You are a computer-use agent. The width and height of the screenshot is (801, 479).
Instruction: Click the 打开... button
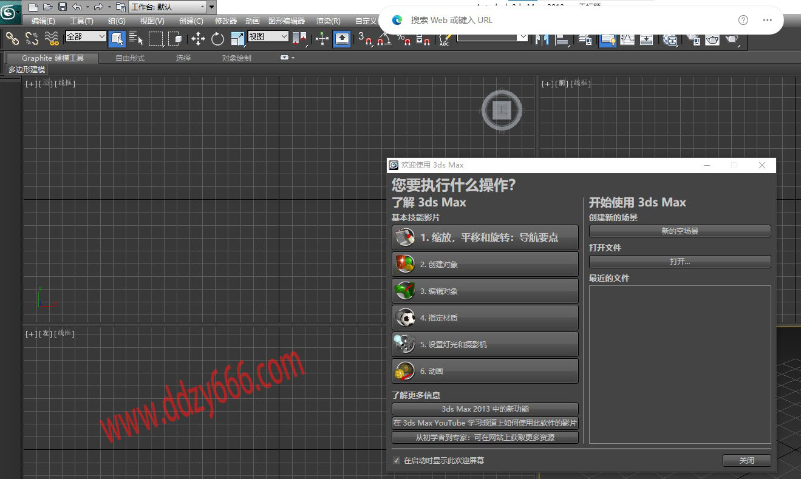point(680,262)
